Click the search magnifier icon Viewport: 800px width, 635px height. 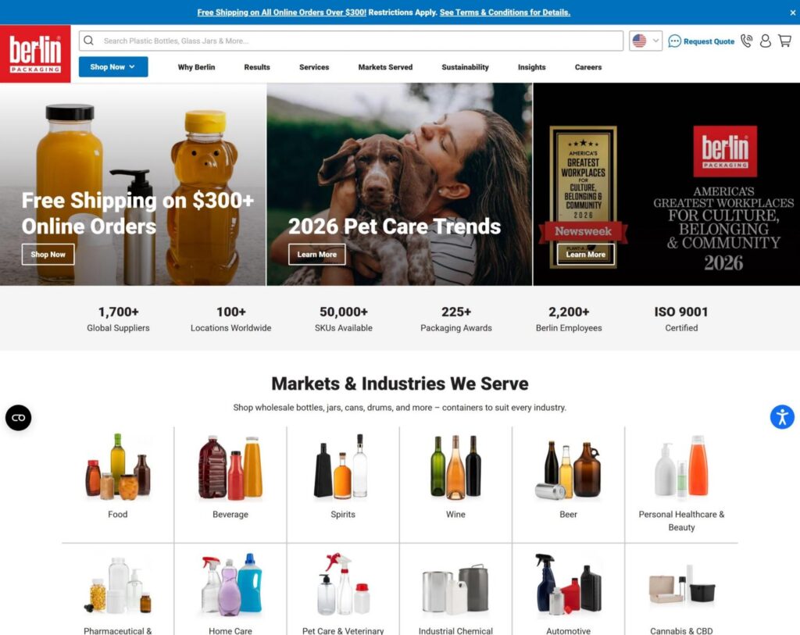pyautogui.click(x=89, y=41)
